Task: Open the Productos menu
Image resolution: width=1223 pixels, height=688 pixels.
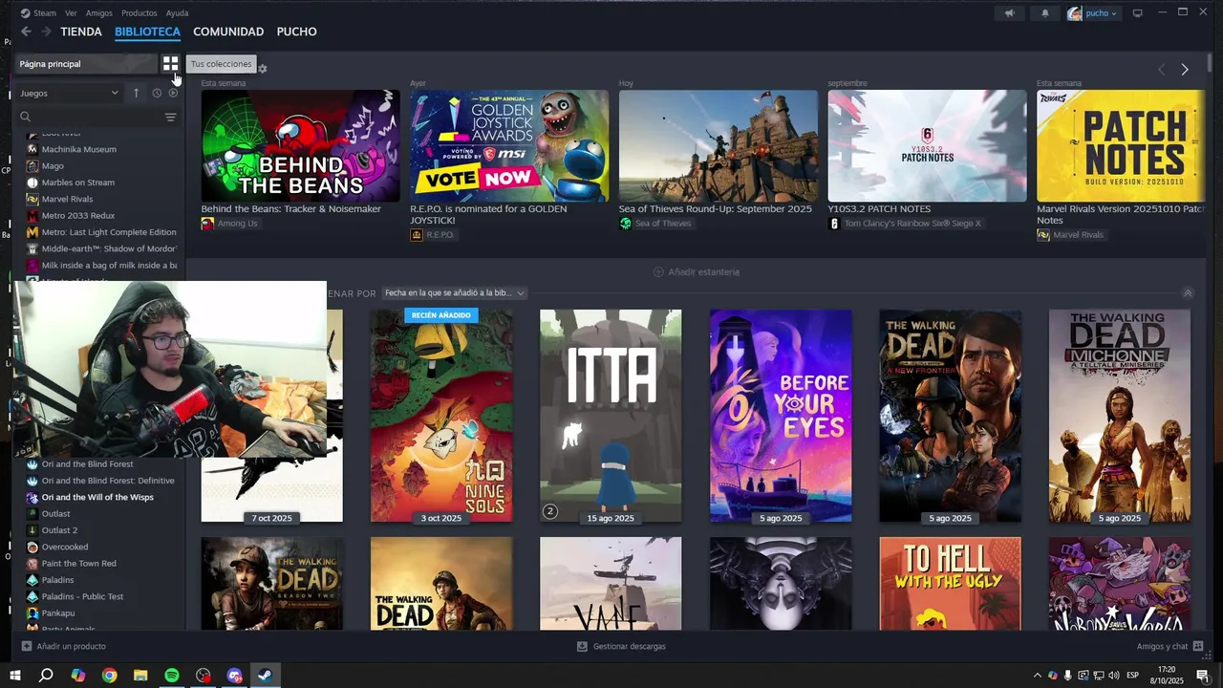Action: [x=139, y=12]
